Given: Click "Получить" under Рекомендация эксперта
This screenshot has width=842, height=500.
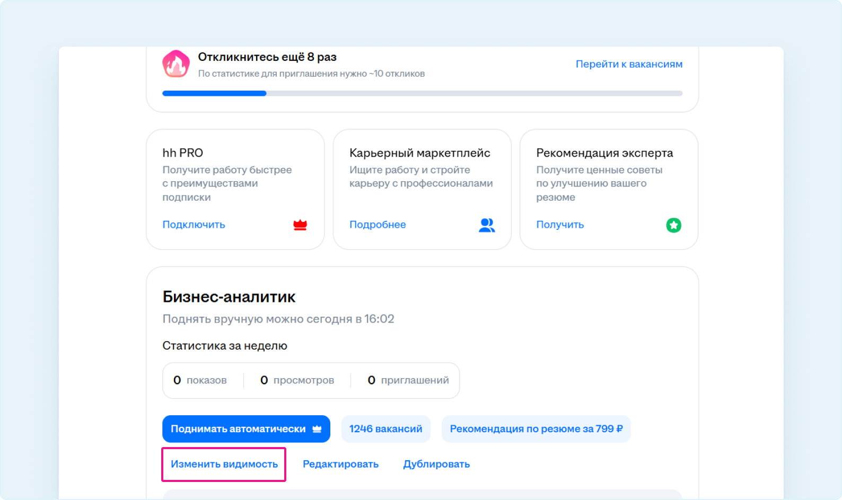Looking at the screenshot, I should point(560,225).
